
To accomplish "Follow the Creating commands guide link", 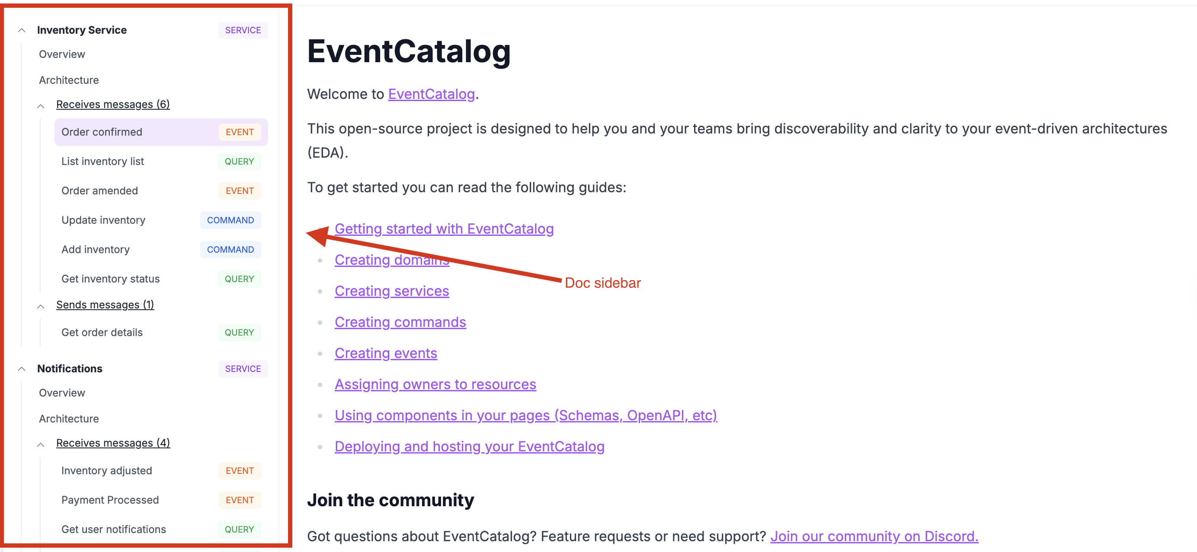I will tap(400, 322).
